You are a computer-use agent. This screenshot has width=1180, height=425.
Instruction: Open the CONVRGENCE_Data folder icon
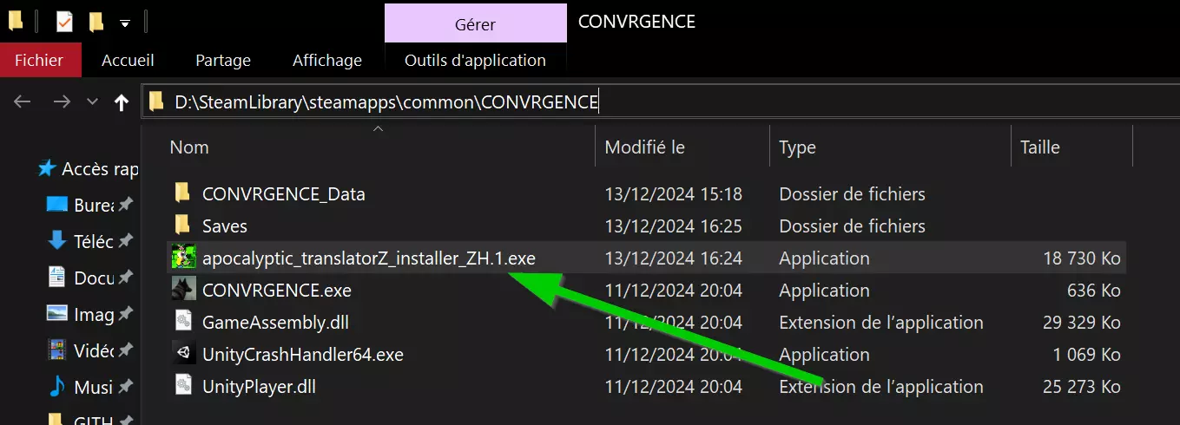click(182, 193)
